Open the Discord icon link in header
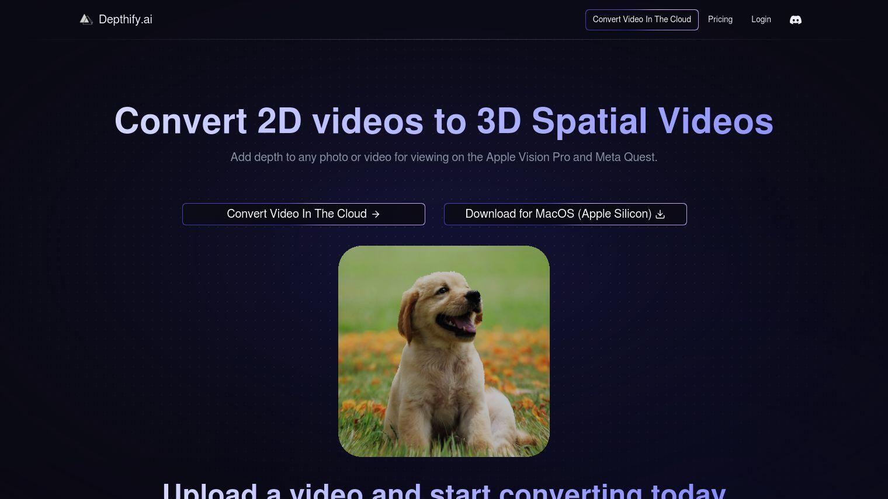The image size is (888, 499). tap(796, 20)
